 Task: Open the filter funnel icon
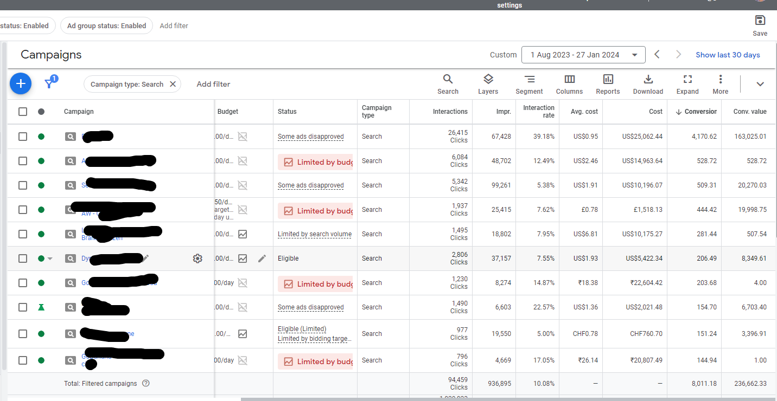click(x=50, y=83)
